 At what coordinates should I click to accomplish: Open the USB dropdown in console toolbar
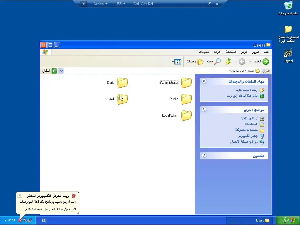coord(120,4)
